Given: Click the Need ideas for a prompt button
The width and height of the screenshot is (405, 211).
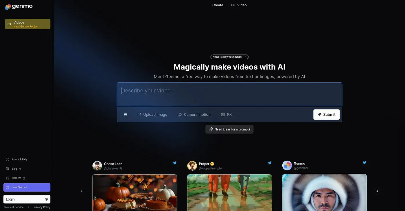Looking at the screenshot, I should (x=229, y=129).
